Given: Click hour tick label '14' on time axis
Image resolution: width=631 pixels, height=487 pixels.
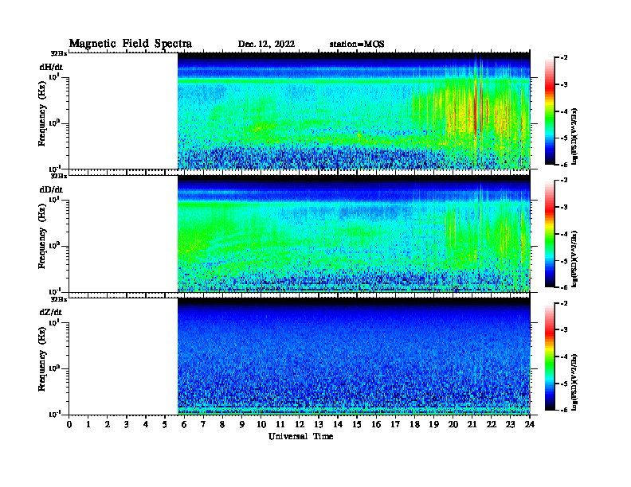Looking at the screenshot, I should click(338, 424).
